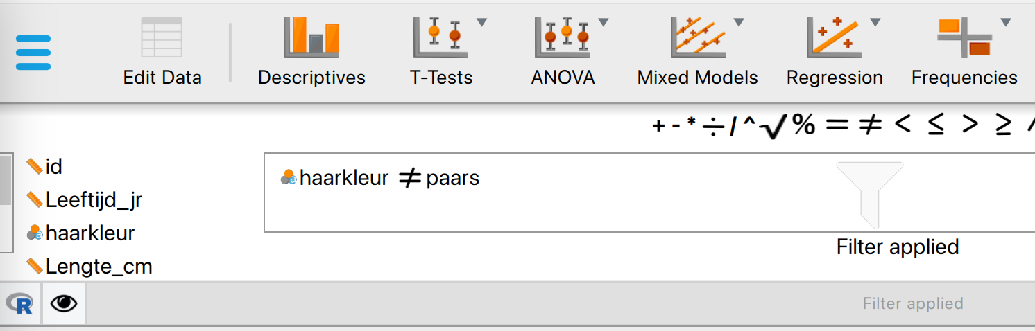
Task: Expand the T-Tests dropdown arrow
Action: 481,22
